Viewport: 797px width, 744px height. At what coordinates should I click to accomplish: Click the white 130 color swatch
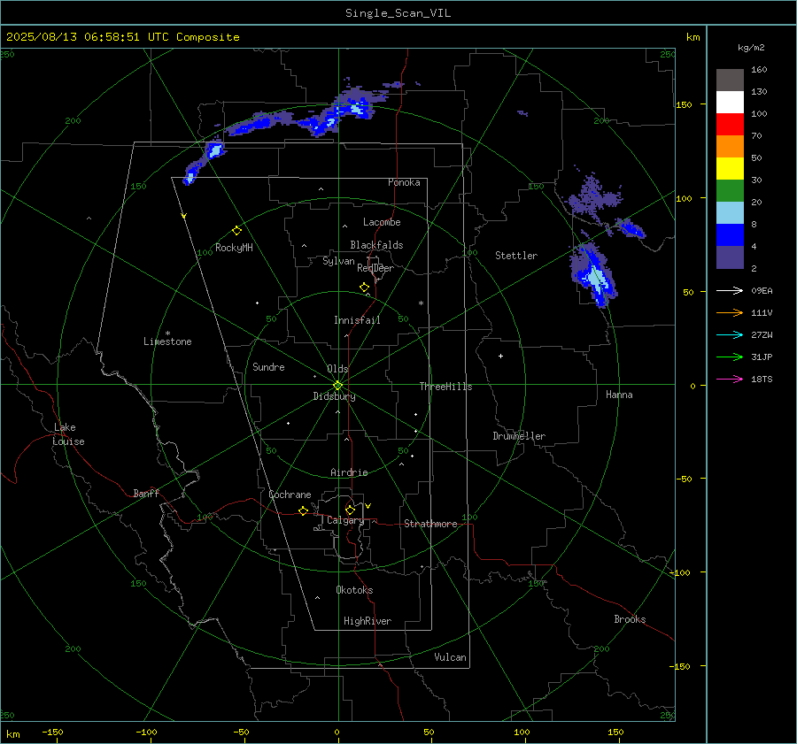[x=730, y=102]
